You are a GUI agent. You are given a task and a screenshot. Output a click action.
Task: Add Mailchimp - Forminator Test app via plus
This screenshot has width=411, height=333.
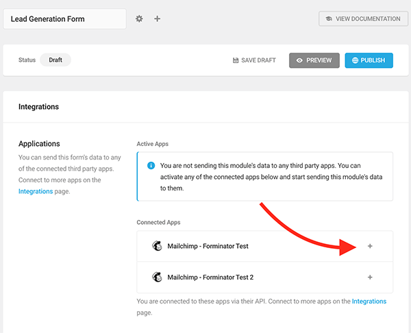pyautogui.click(x=370, y=246)
